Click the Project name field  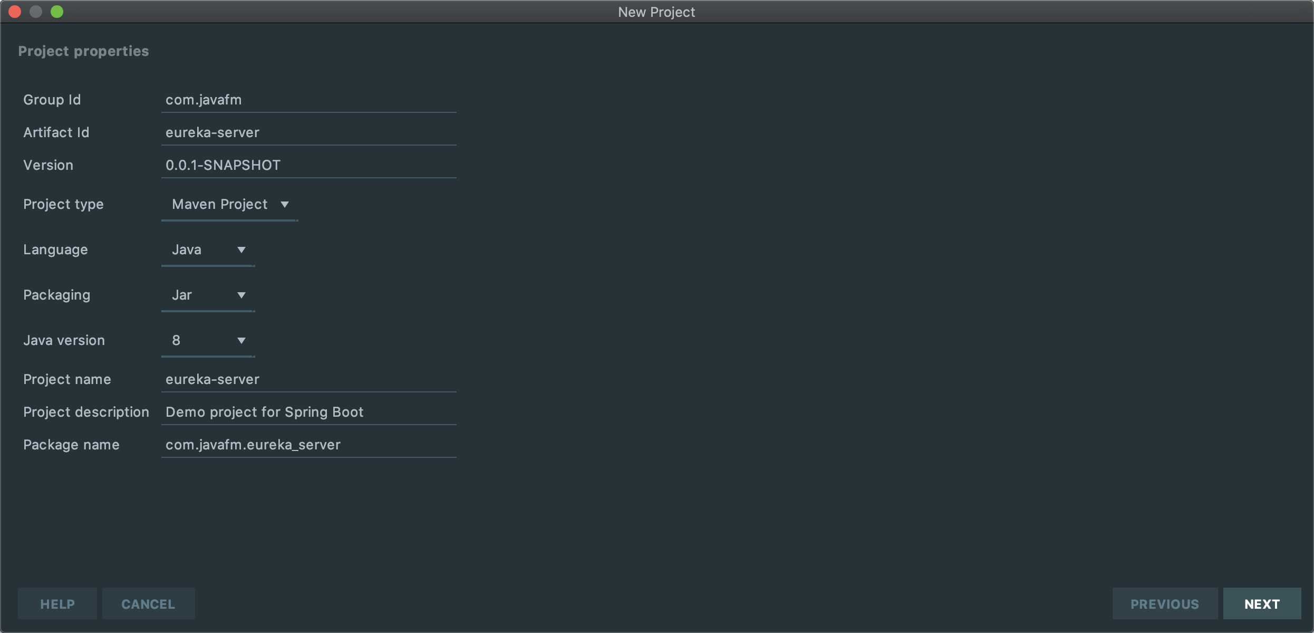tap(308, 379)
